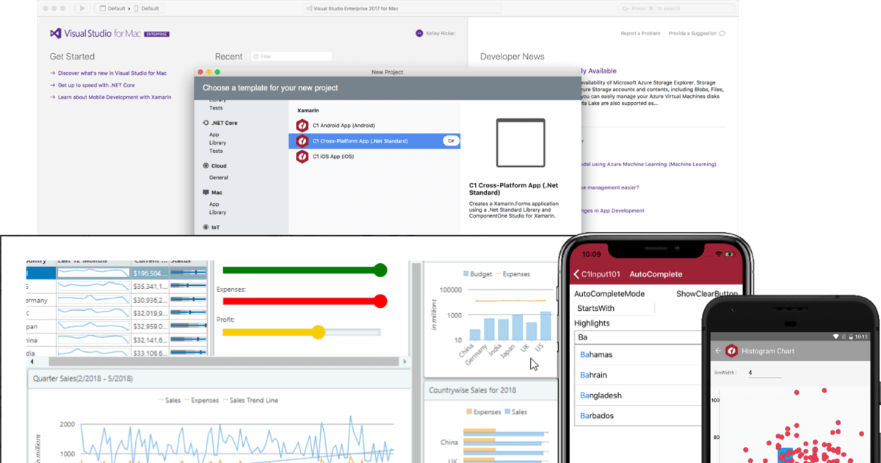Click Kelley Ricker account avatar
Screen dimensions: 881x463
[x=419, y=33]
